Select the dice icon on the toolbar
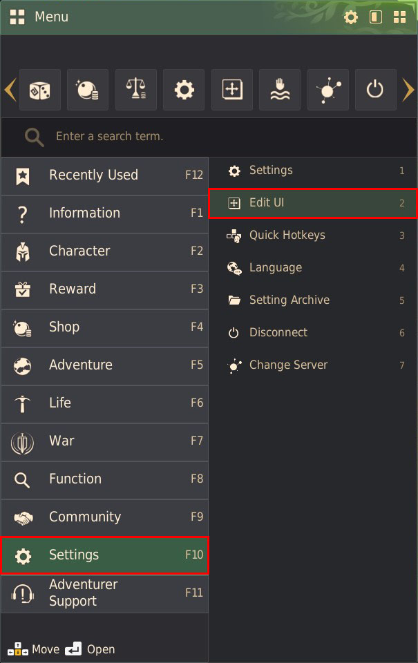418x663 pixels. pyautogui.click(x=39, y=90)
